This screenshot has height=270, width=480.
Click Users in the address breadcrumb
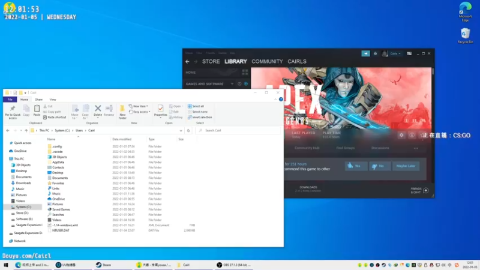79,130
